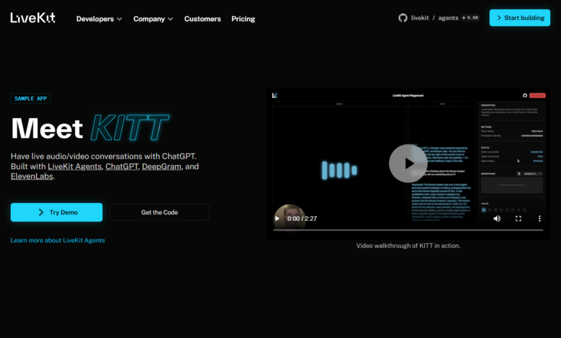The image size is (561, 338).
Task: Open the Developers dropdown menu
Action: click(99, 19)
